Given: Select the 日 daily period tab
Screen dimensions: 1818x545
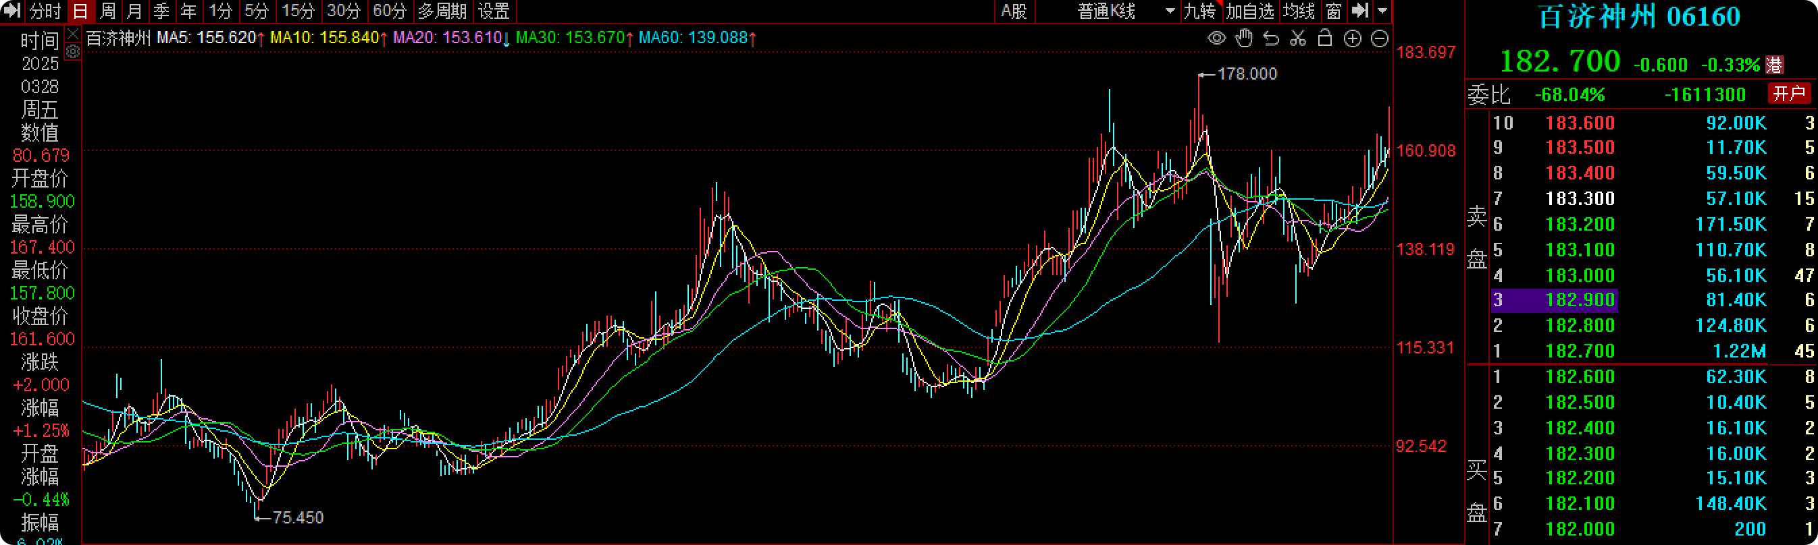Looking at the screenshot, I should pos(80,11).
